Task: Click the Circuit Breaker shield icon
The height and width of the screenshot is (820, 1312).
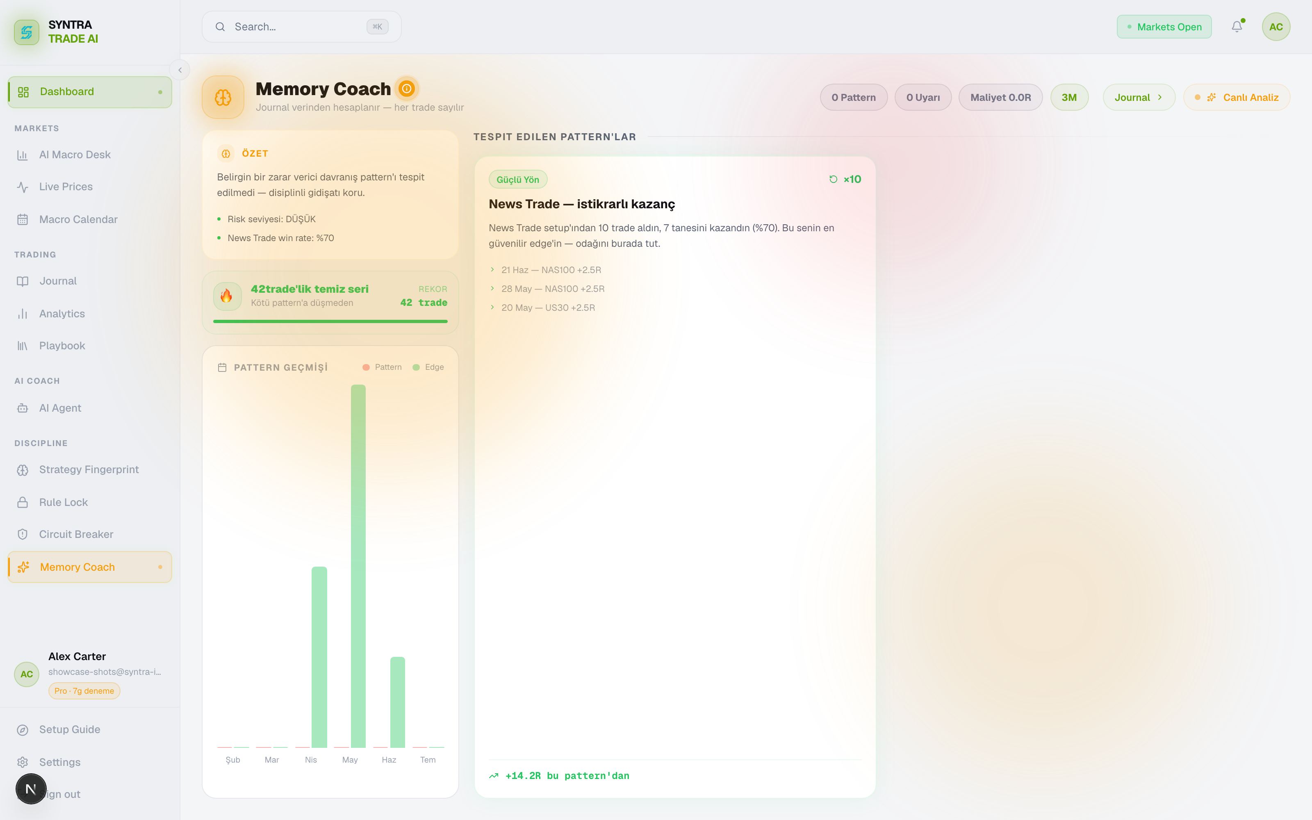Action: click(x=22, y=534)
